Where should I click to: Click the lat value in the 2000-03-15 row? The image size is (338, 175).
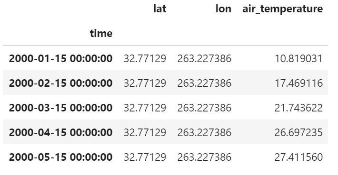pyautogui.click(x=145, y=108)
